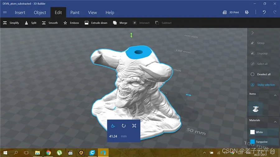The width and height of the screenshot is (280, 157).
Task: Select the Turquoise material swatch
Action: click(252, 142)
